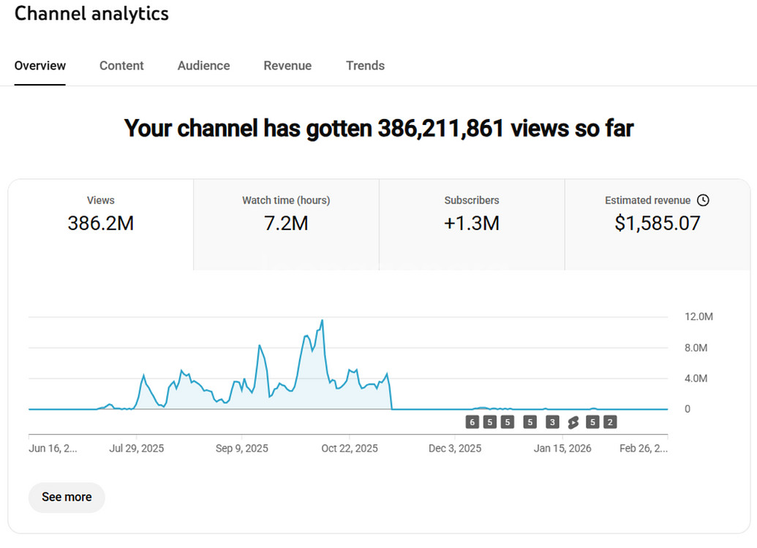Screen dimensions: 757x548
Task: Click the 5 marker just after the Shorts icon
Action: 592,422
